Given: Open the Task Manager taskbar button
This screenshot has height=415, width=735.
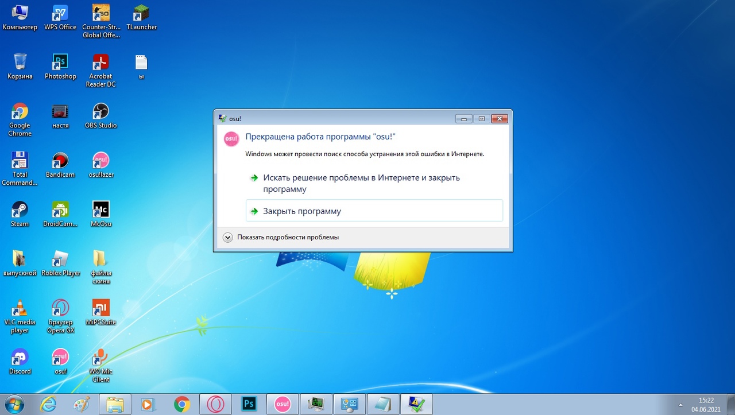Looking at the screenshot, I should click(x=316, y=404).
